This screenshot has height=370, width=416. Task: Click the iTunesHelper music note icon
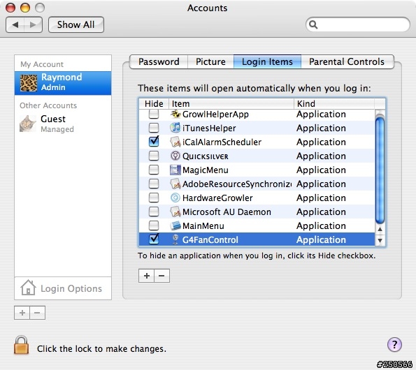coord(175,128)
